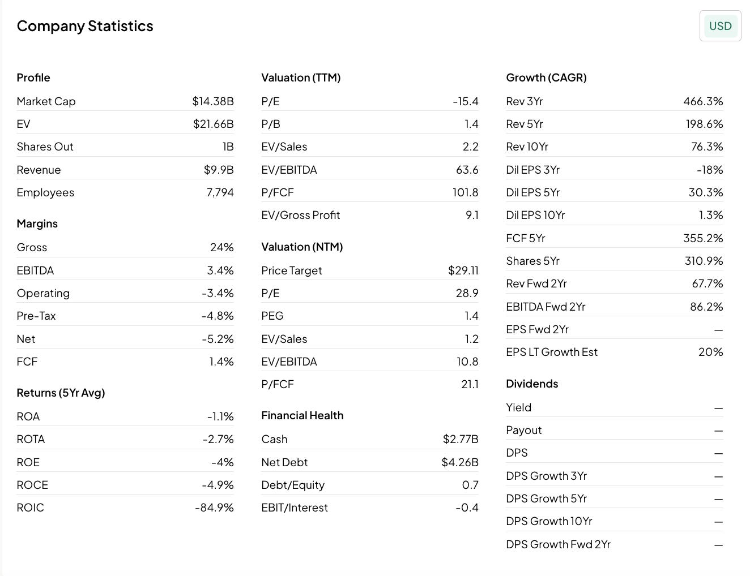Click the Employees count 7,794
Image resolution: width=750 pixels, height=576 pixels.
tap(220, 192)
